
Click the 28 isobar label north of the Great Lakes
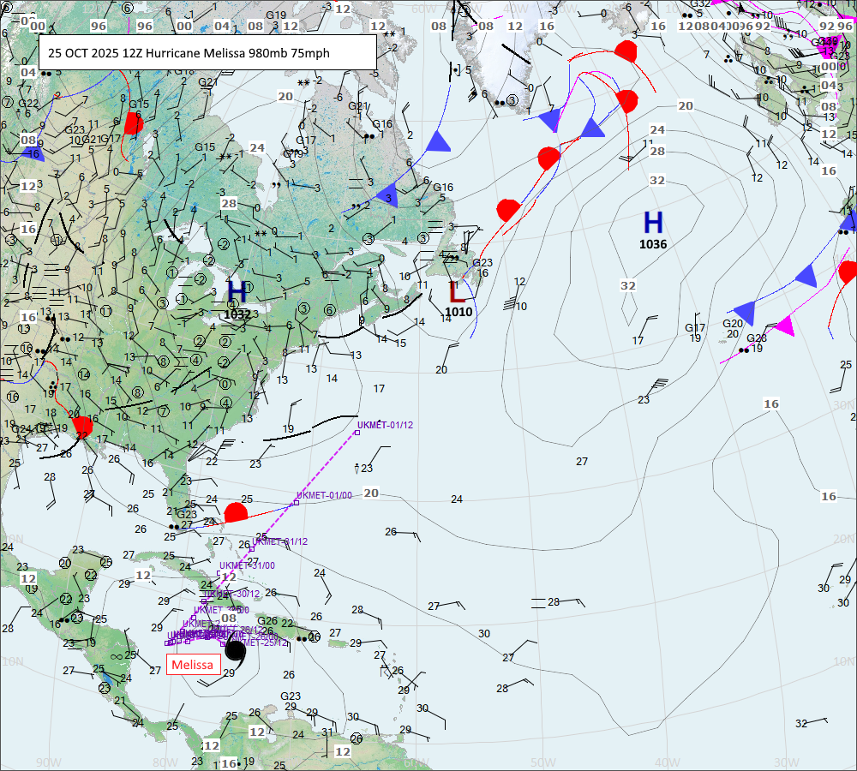pyautogui.click(x=229, y=203)
